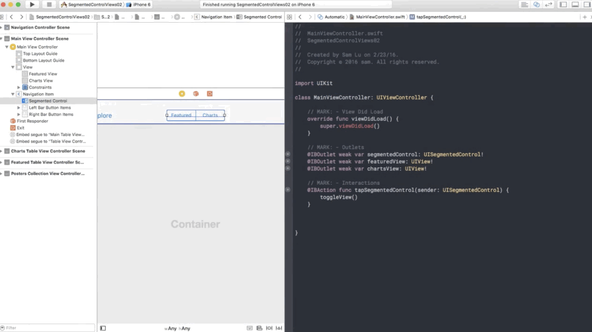Go back in storyboard editor history

(11, 17)
